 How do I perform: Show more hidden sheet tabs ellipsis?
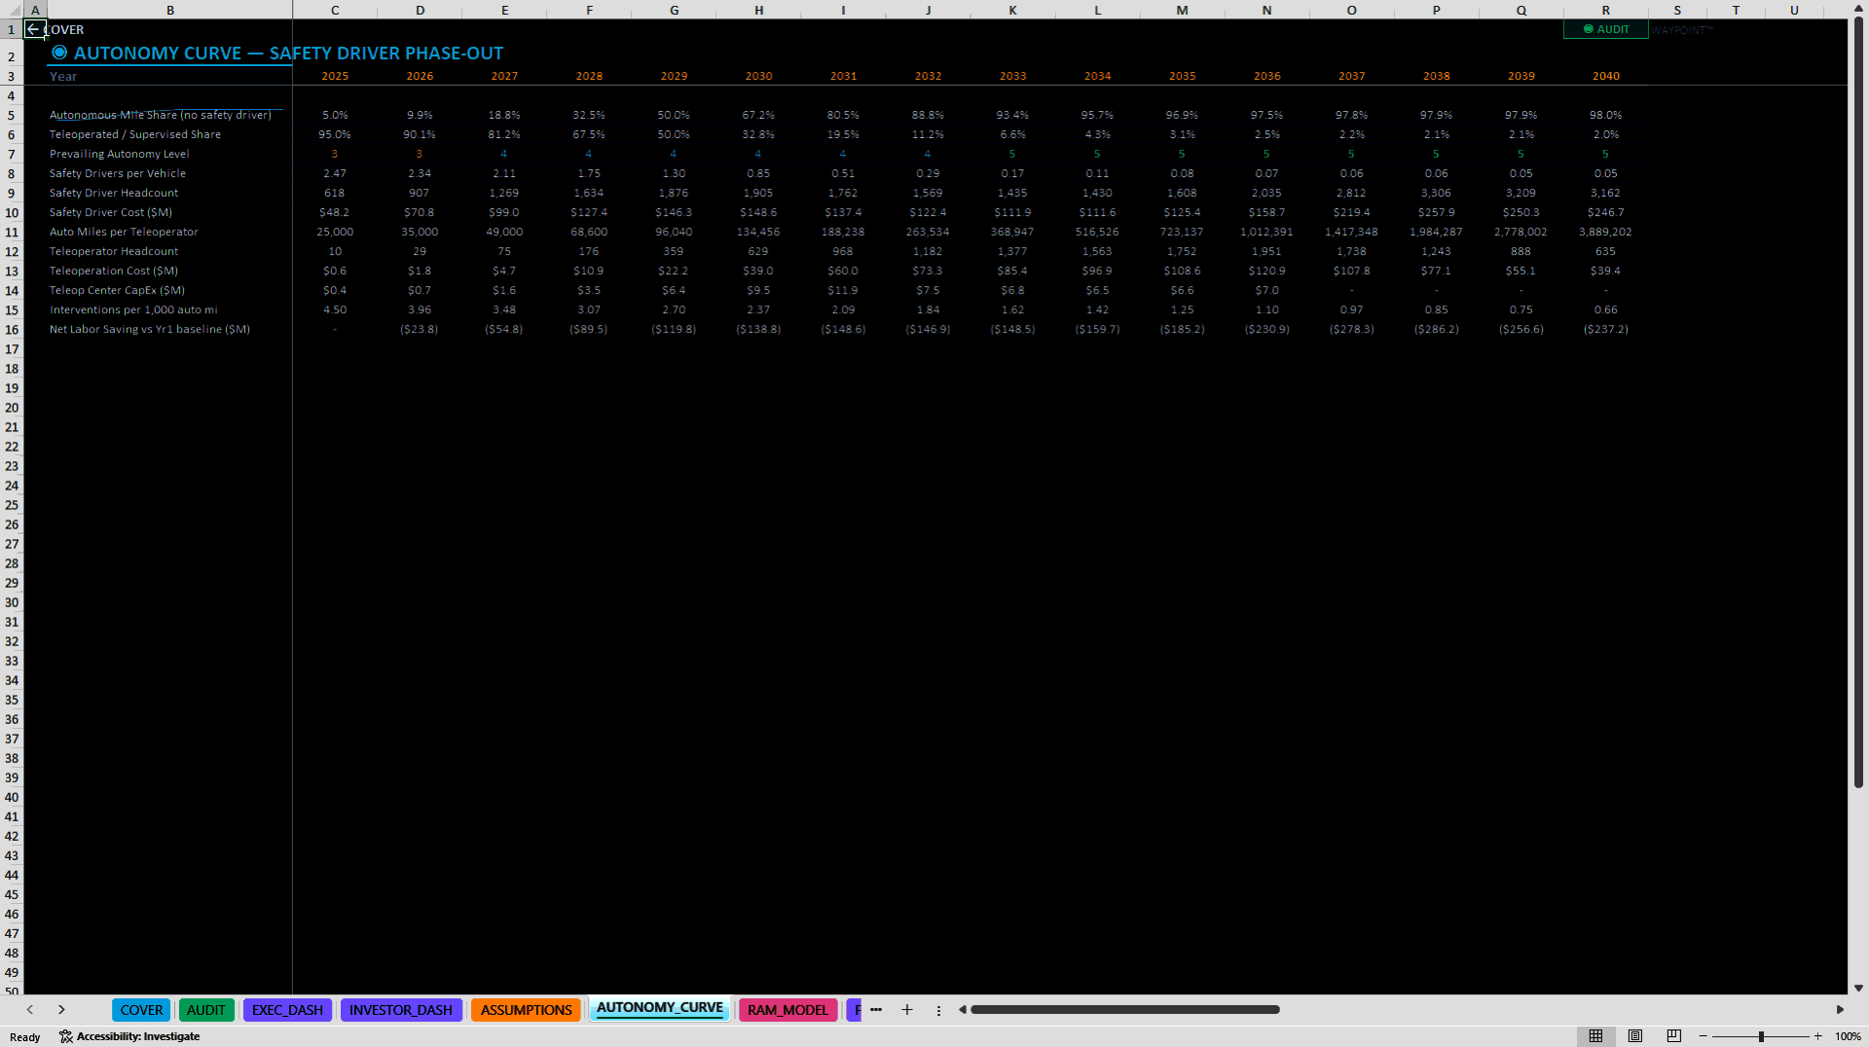tap(876, 1010)
